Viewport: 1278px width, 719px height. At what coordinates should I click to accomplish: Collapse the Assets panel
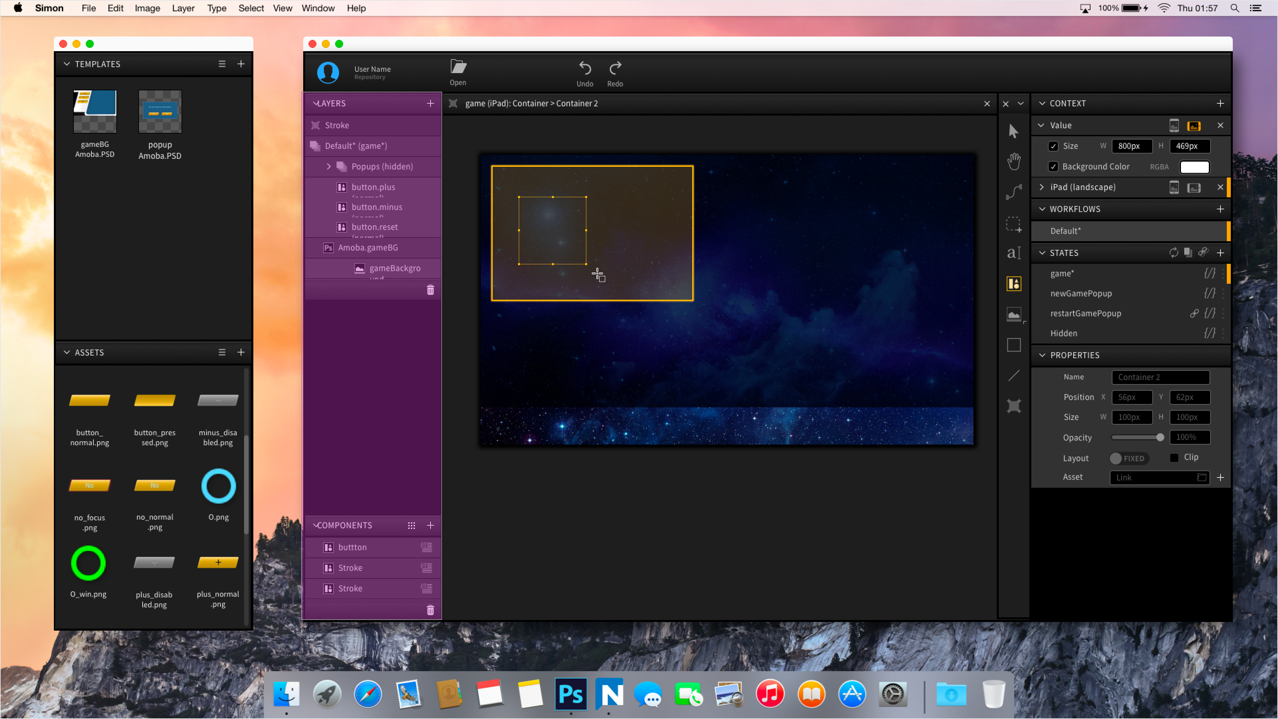click(67, 353)
